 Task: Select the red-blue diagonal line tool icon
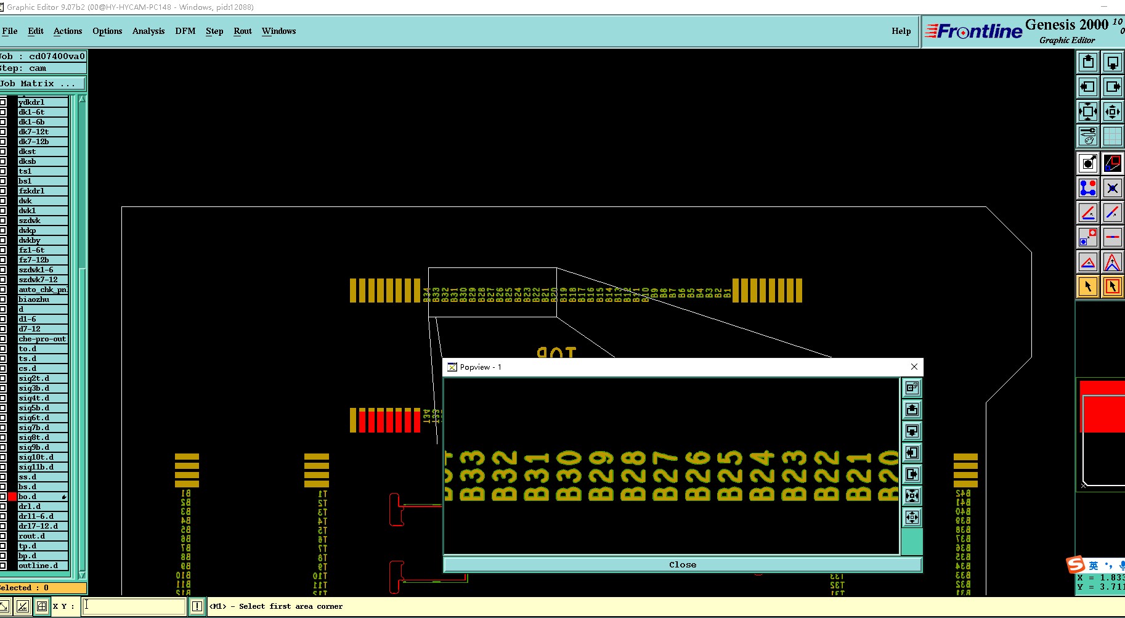[1112, 213]
